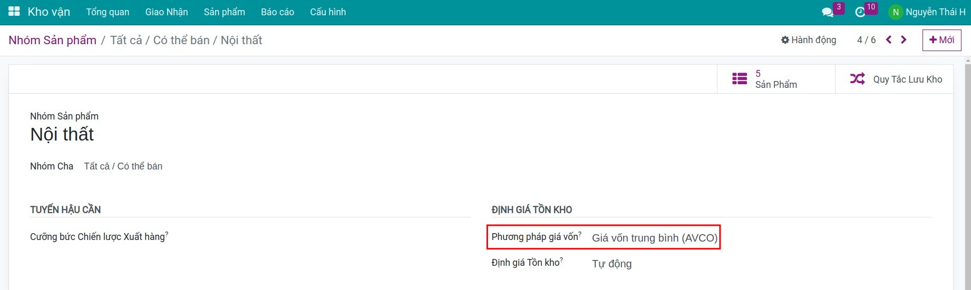Click the TUYẾN HẬU CẦN section heading

click(x=65, y=209)
